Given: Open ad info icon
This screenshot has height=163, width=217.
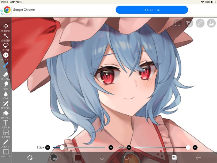Looking at the screenshot, I should pyautogui.click(x=2, y=11).
